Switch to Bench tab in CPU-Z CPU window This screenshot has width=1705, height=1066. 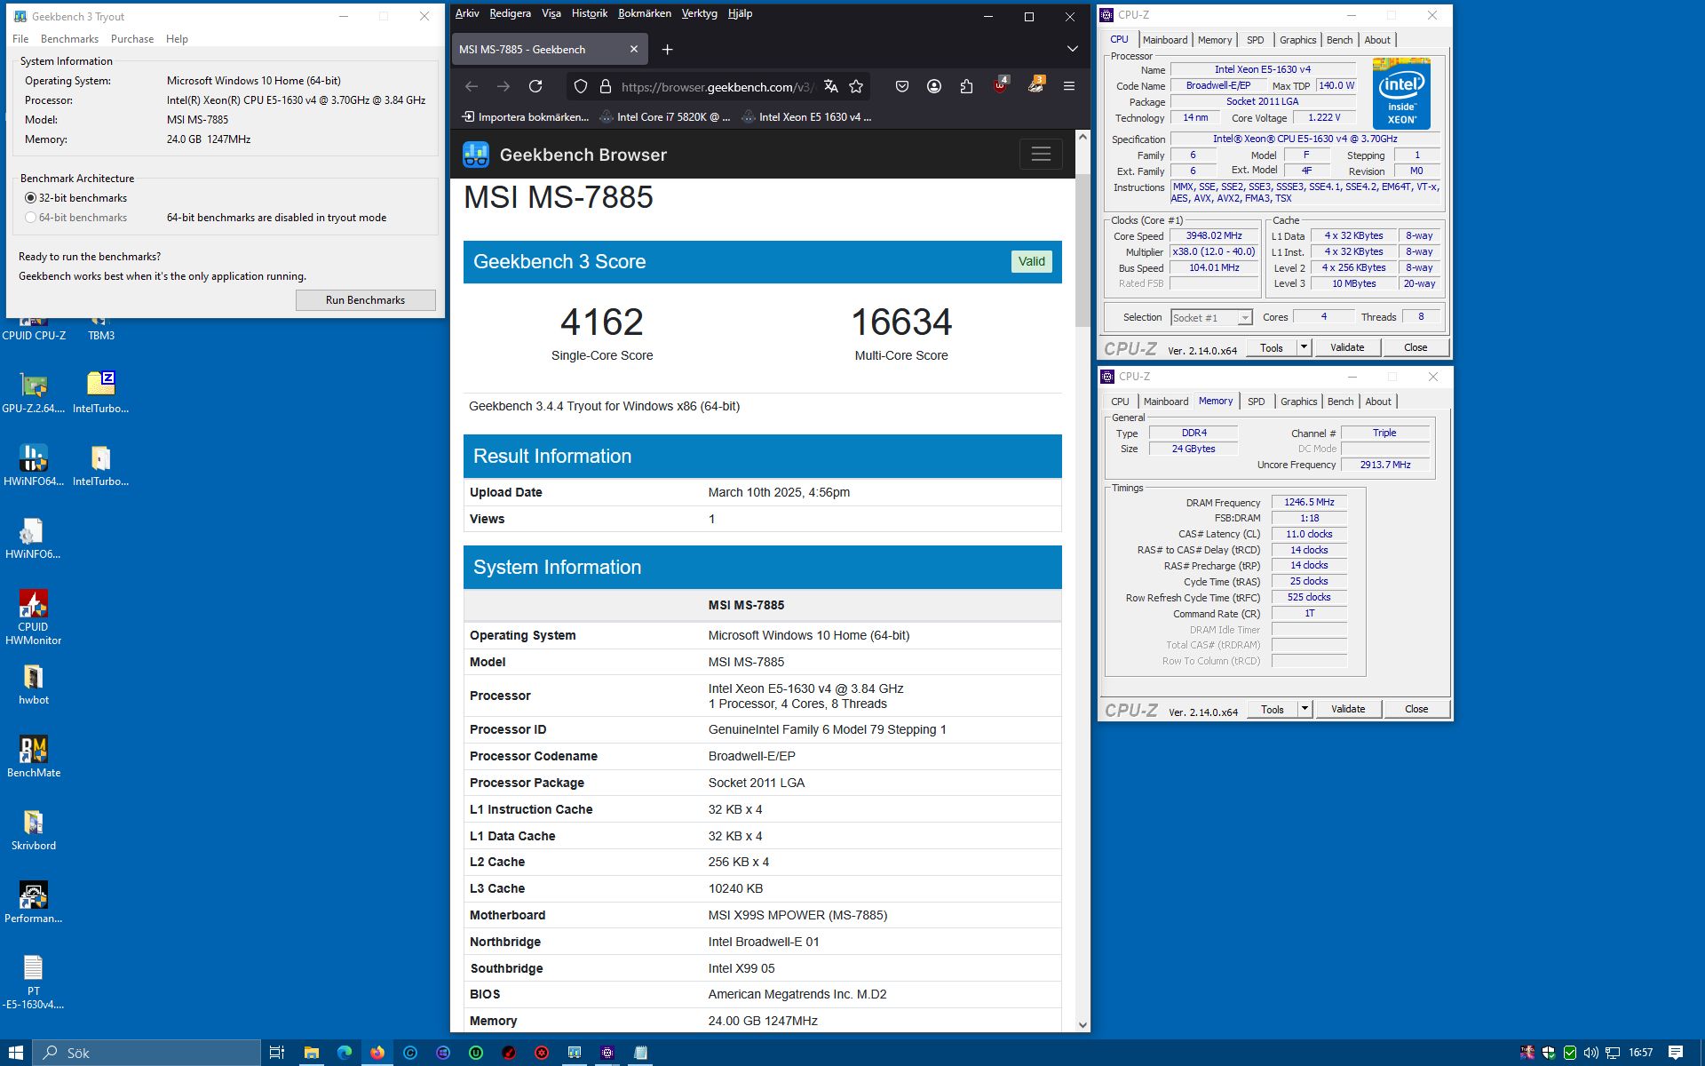point(1339,40)
